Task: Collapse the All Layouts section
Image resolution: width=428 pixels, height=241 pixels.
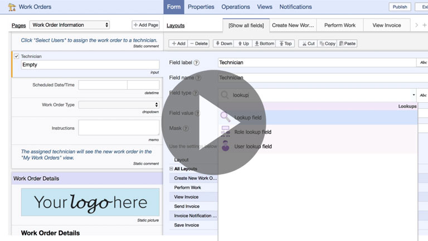Action: coord(172,168)
